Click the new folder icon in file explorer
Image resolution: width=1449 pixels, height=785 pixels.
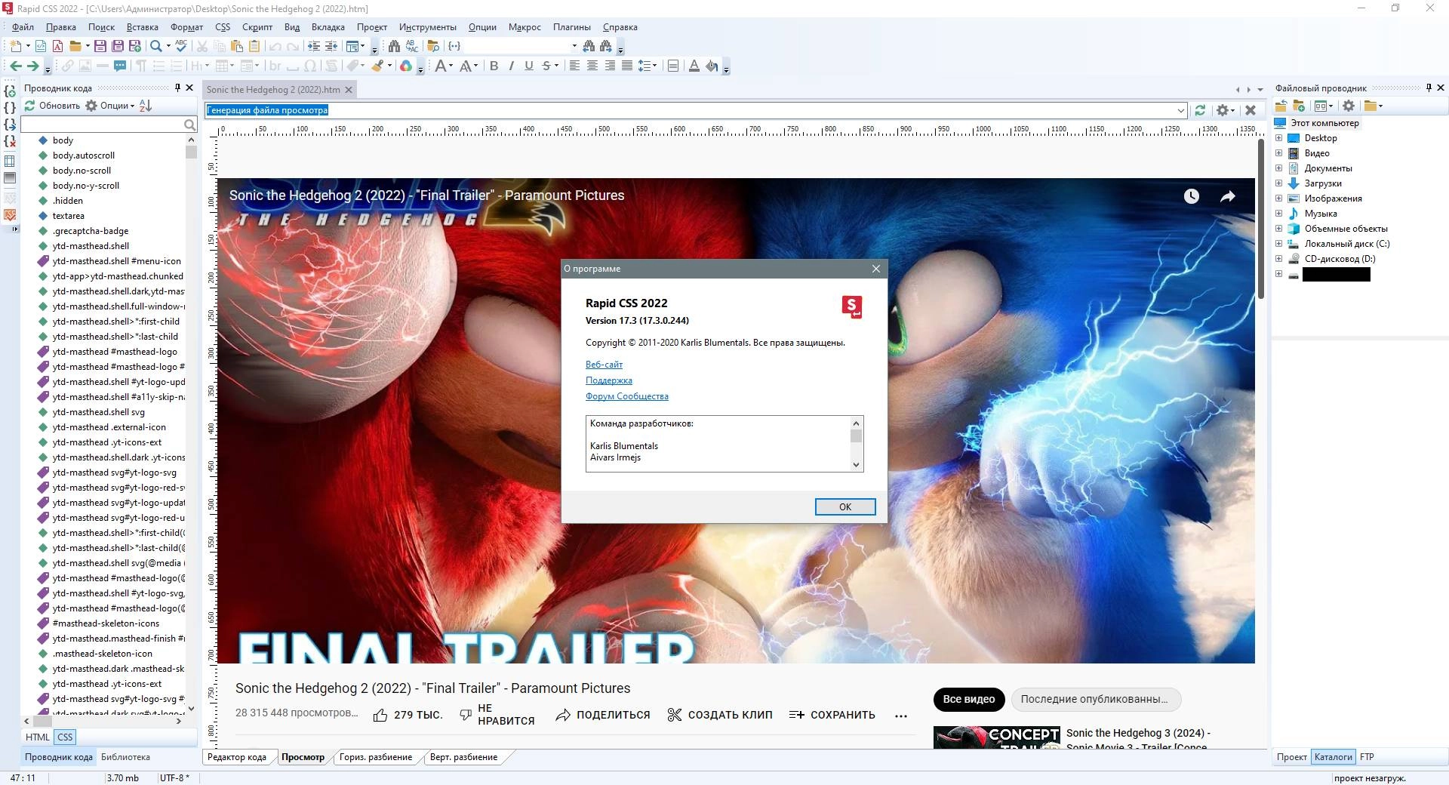(x=1299, y=106)
